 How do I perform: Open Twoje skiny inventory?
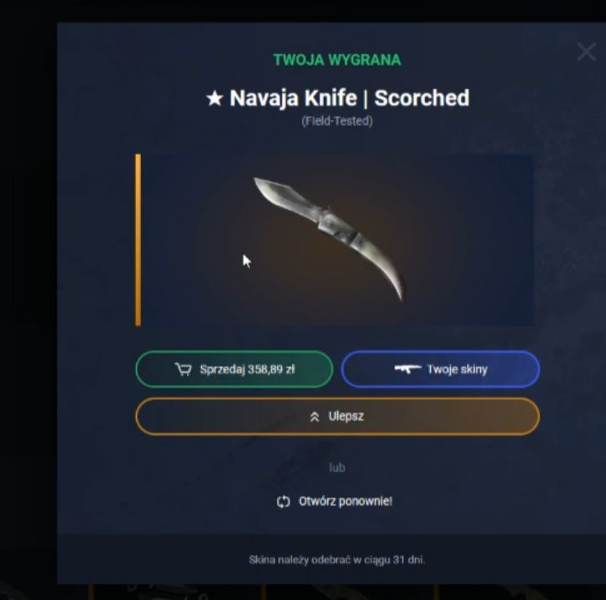coord(440,369)
